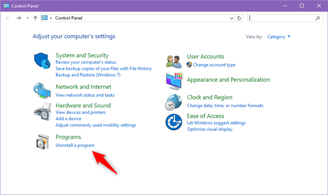Open Appearance and Personalization heading
Viewport: 328px width, 195px height.
click(228, 80)
